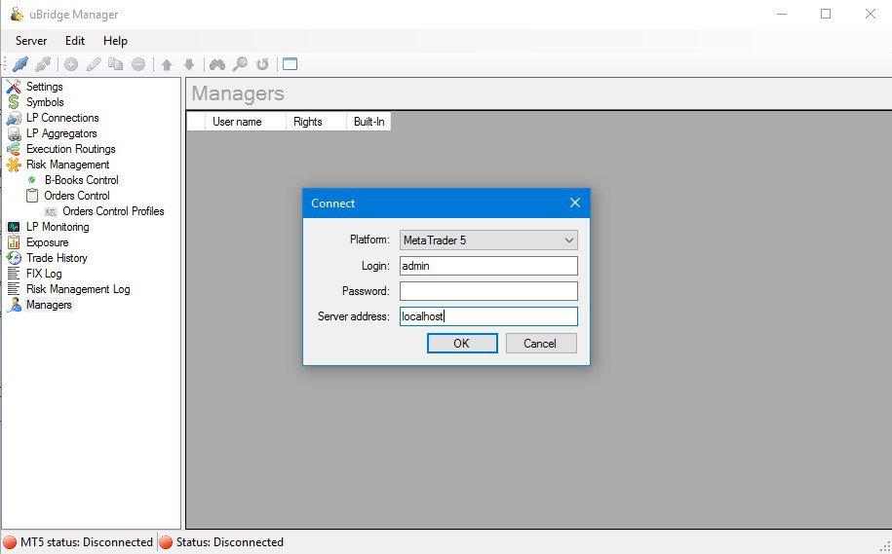
Task: Open Execution Routings in the sidebar
Action: (70, 149)
